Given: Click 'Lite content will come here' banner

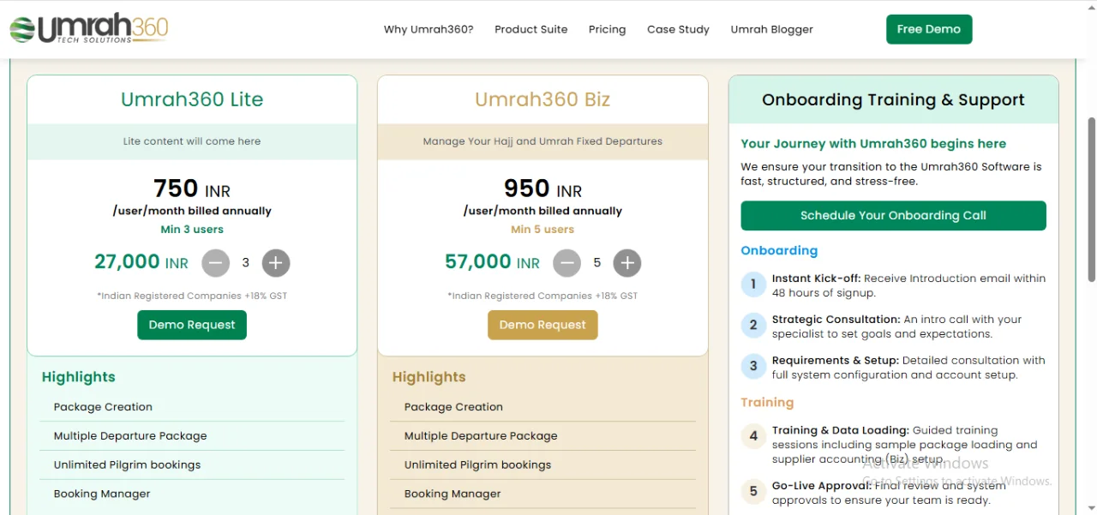Looking at the screenshot, I should point(192,141).
